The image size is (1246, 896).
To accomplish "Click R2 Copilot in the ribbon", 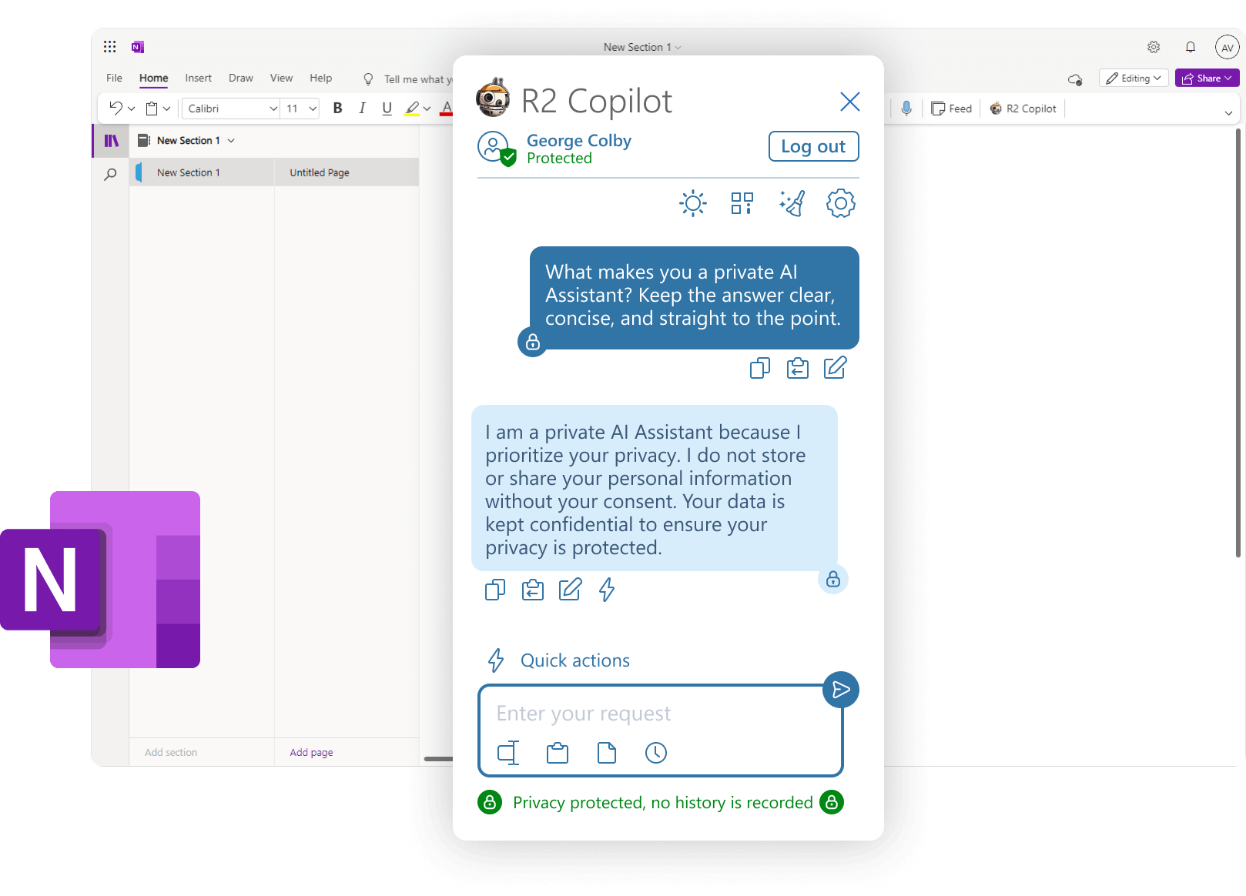I will tap(1023, 109).
